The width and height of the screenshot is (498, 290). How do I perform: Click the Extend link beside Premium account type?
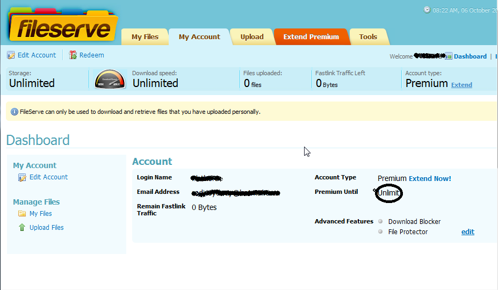point(461,85)
